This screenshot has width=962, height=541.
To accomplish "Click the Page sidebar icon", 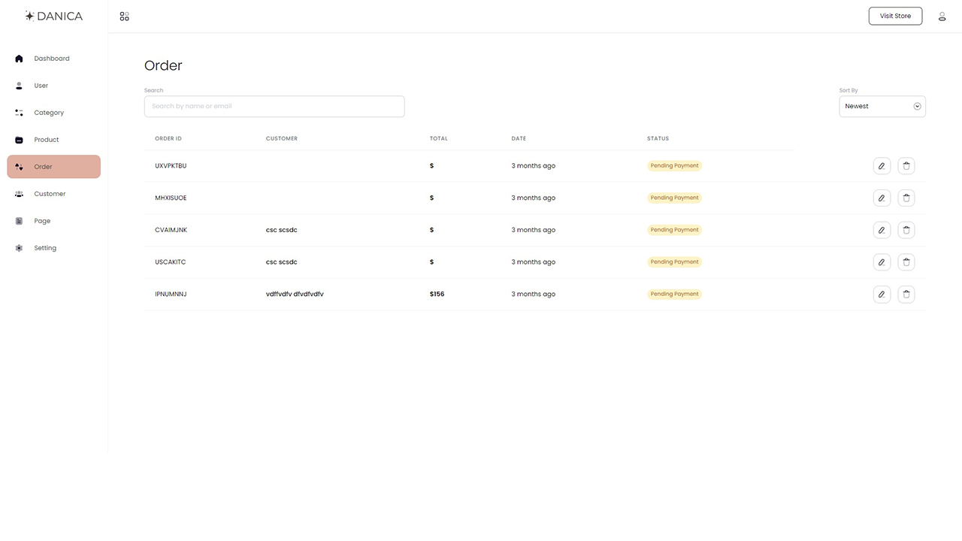I will pyautogui.click(x=19, y=221).
